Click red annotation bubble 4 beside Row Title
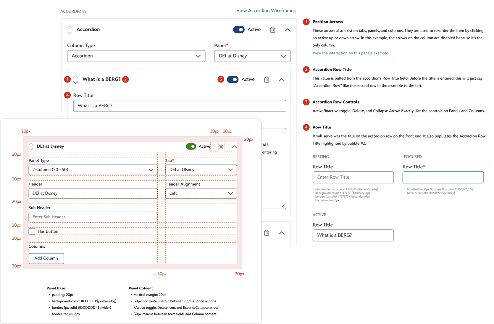 (x=67, y=95)
